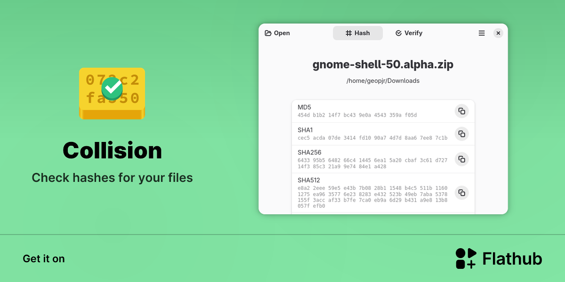This screenshot has width=565, height=282.
Task: Click the SHA1 hash string cec5 acda
Action: tap(372, 138)
